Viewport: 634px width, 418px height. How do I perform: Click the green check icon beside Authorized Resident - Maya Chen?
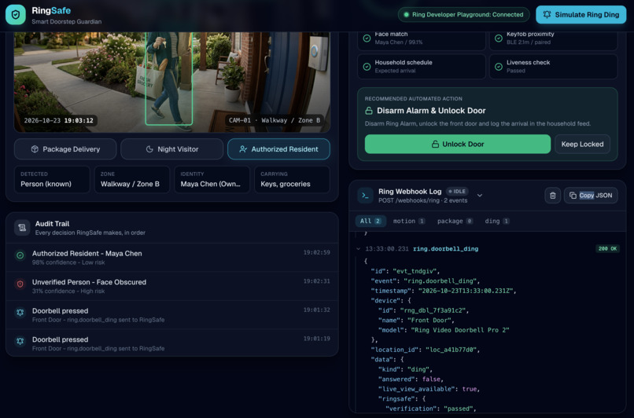(20, 255)
